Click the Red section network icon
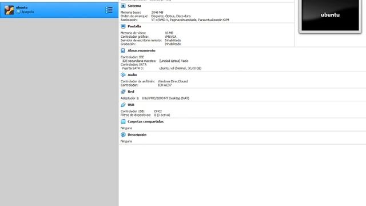 pyautogui.click(x=123, y=92)
